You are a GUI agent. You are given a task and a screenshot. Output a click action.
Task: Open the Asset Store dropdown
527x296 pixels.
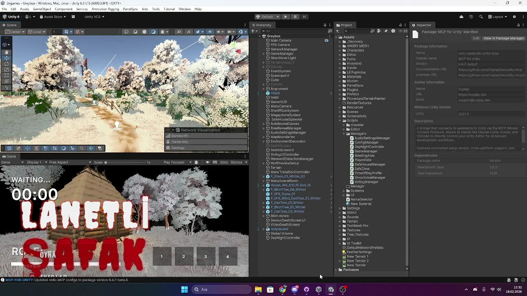(53, 17)
